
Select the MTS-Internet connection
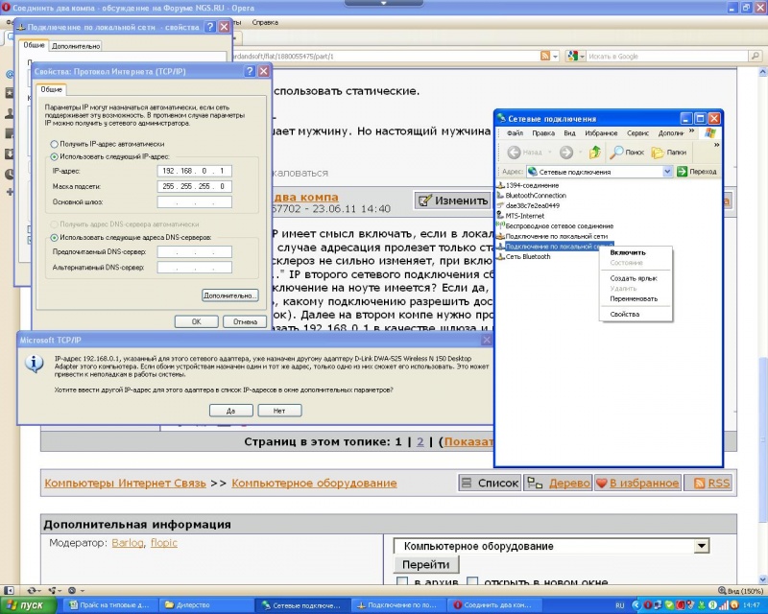[x=523, y=217]
